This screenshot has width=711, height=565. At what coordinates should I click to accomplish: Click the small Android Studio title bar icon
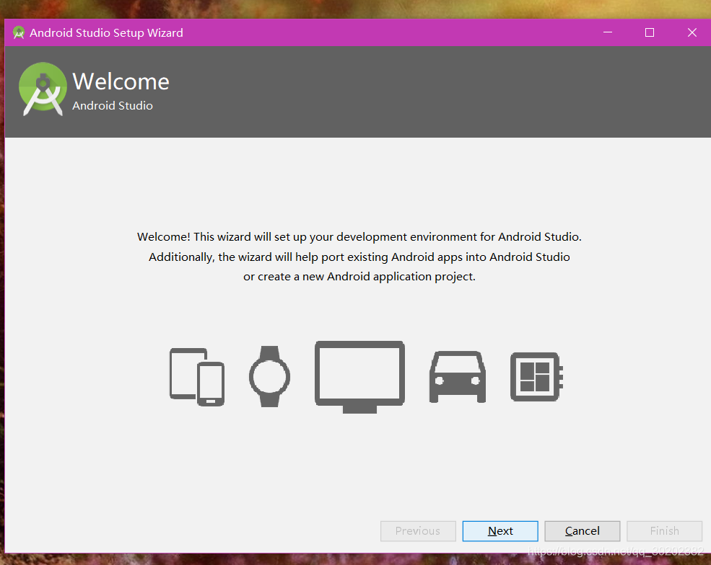(19, 32)
